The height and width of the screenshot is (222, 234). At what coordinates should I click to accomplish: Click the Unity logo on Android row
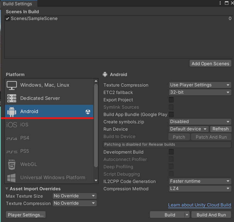pyautogui.click(x=88, y=112)
